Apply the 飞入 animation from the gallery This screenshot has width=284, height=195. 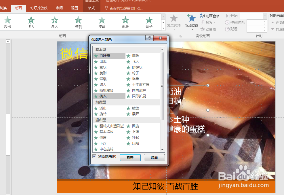31,22
